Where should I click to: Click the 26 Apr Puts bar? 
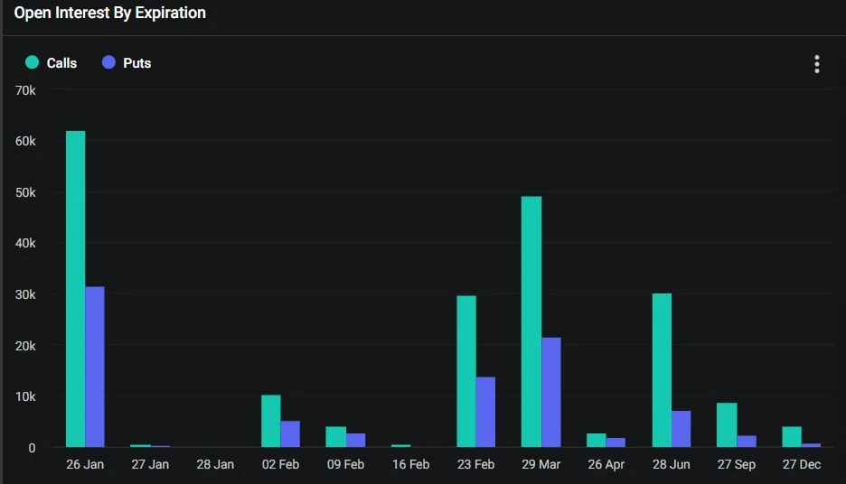(616, 442)
